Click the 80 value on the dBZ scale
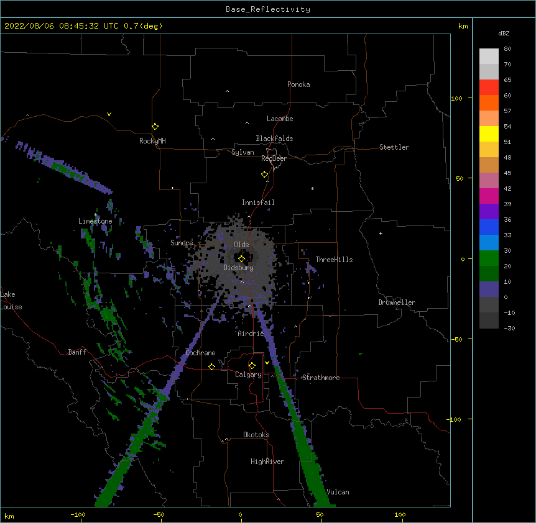536x523 pixels. click(507, 49)
